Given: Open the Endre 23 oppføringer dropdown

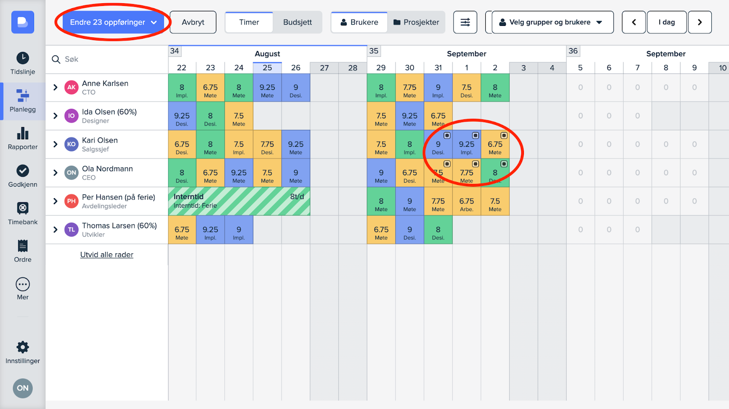Looking at the screenshot, I should tap(113, 22).
